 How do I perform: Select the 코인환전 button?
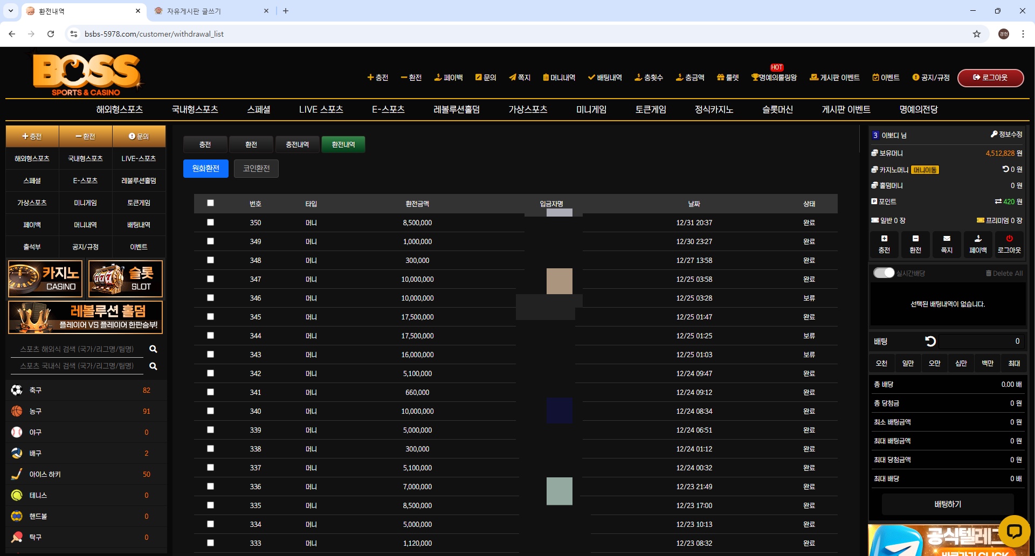tap(256, 169)
